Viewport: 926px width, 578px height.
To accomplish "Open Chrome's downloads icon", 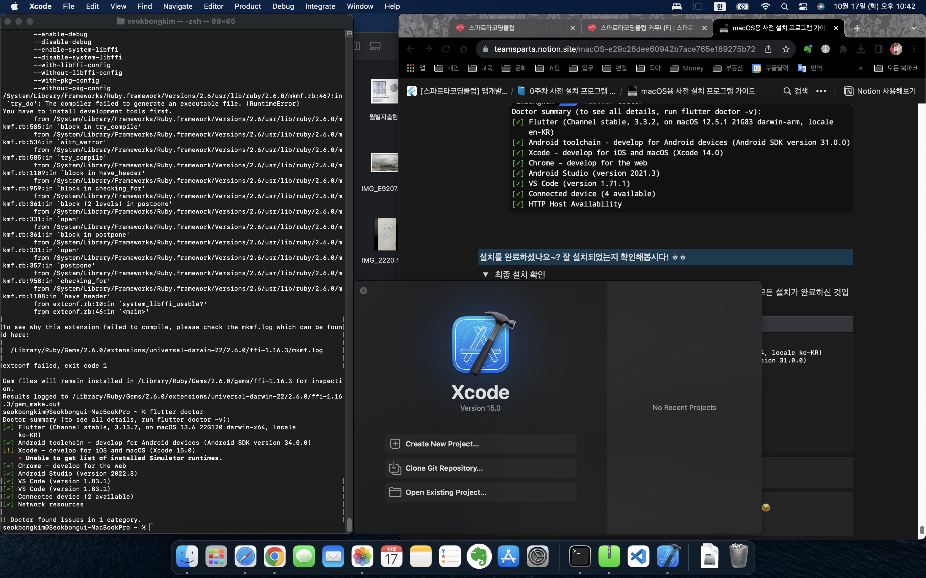I will click(861, 49).
